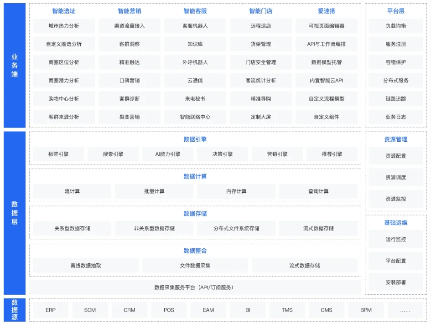This screenshot has height=323, width=431.
Task: Click the 裂变营销 cell
Action: [129, 117]
